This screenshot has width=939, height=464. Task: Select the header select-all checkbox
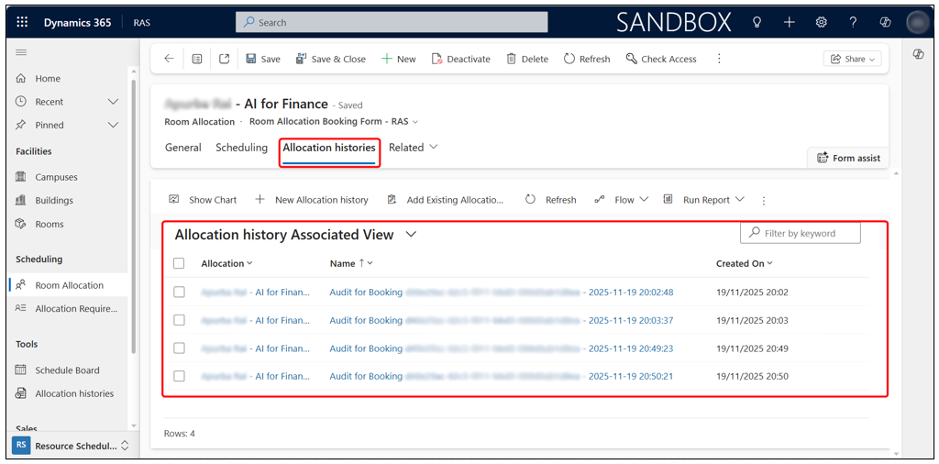[x=179, y=263]
